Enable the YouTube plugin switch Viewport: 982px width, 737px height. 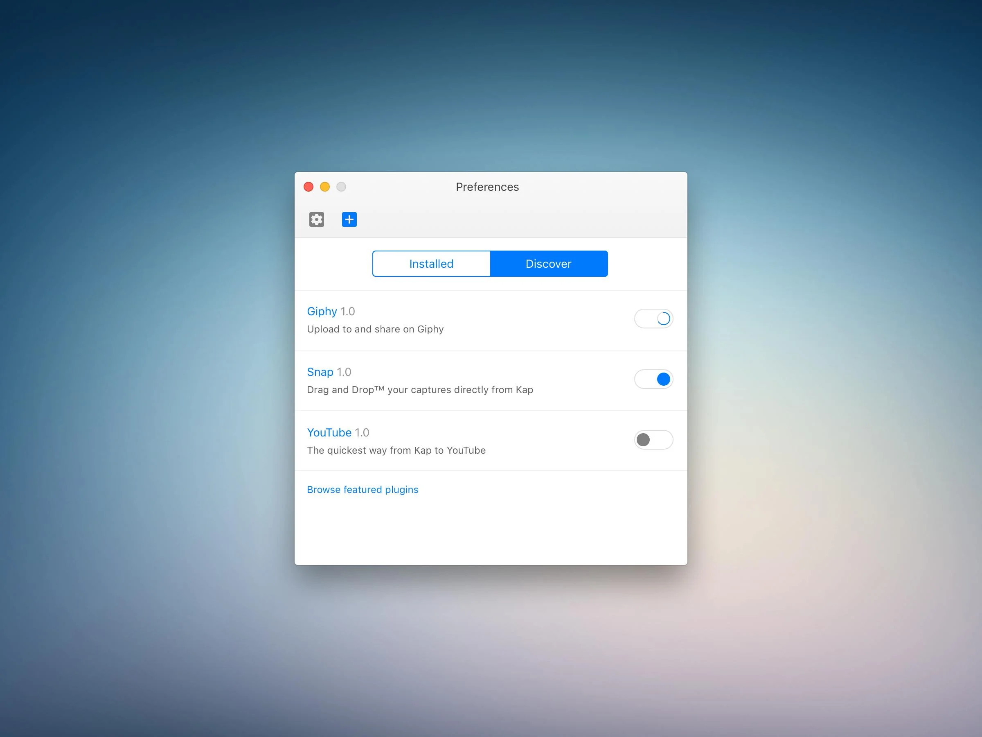tap(654, 440)
